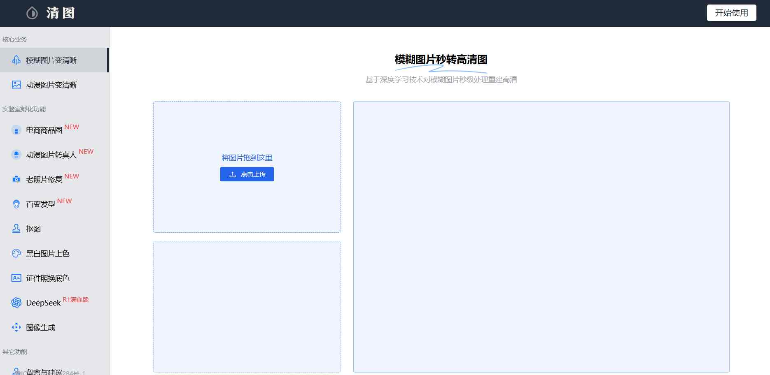Select the 模糊图片变清晰 sharpen tool icon

(x=16, y=60)
